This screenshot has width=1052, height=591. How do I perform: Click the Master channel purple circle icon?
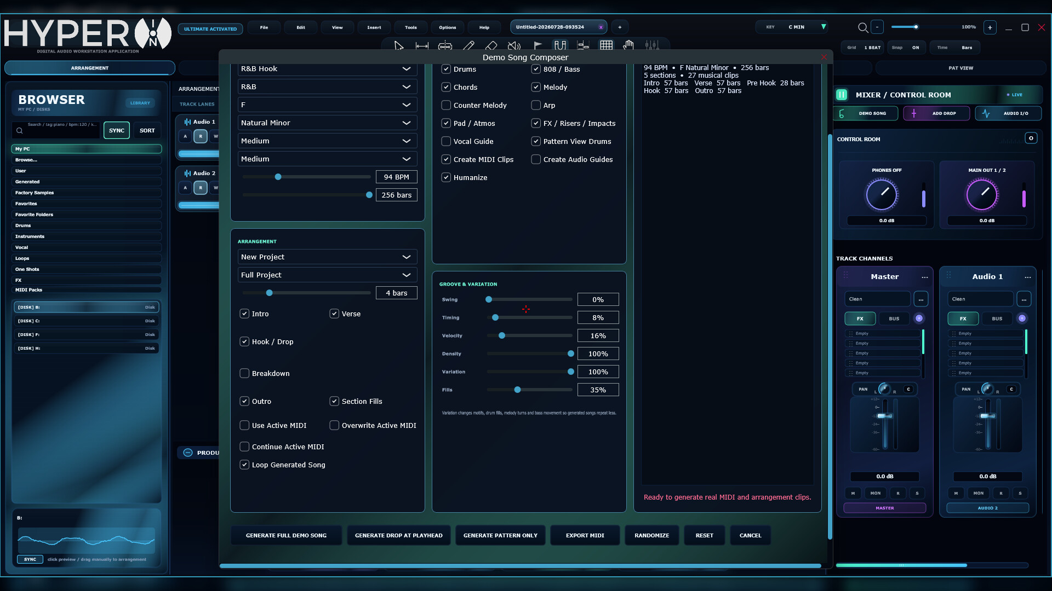(919, 318)
